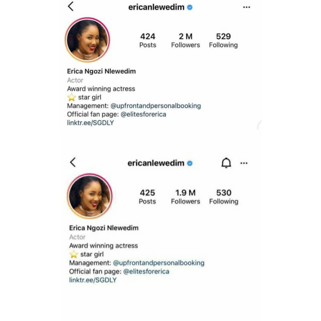The width and height of the screenshot is (321, 321).
Task: Open three-dot menu beside the bell icon
Action: tap(244, 163)
